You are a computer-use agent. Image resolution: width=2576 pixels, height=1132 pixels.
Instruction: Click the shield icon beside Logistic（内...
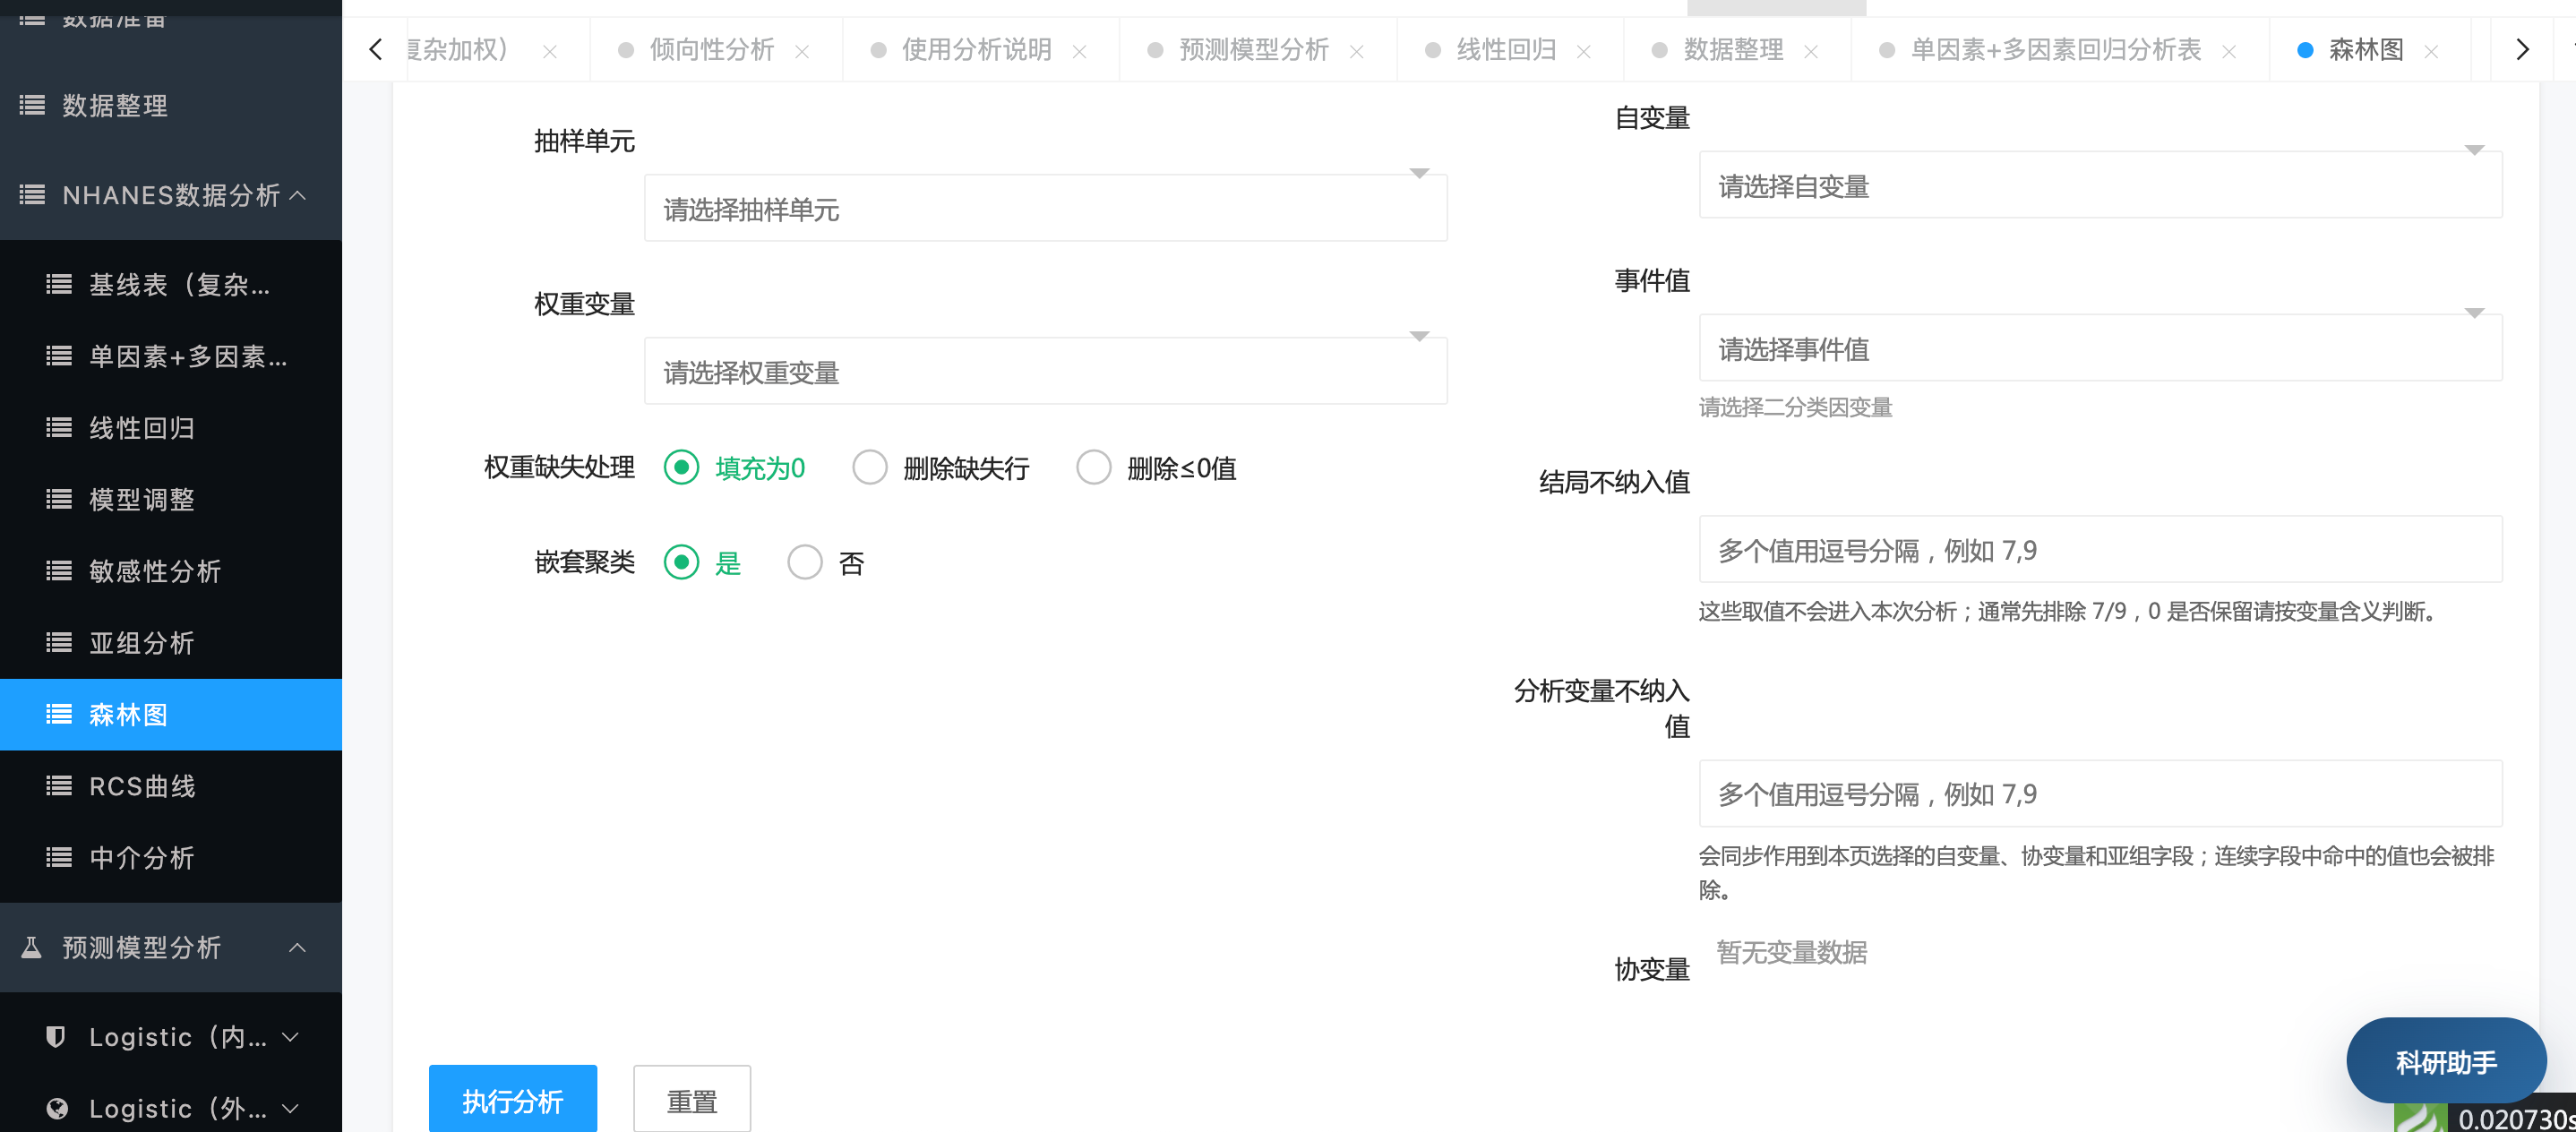pos(57,1037)
